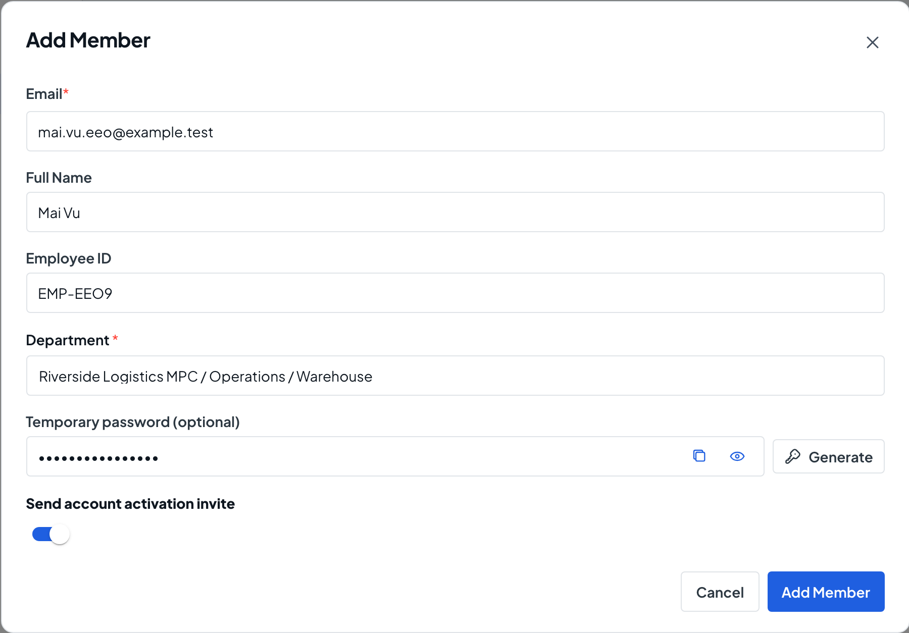Screen dimensions: 909x633
Task: Click the "Employee ID" label
Action: [69, 258]
